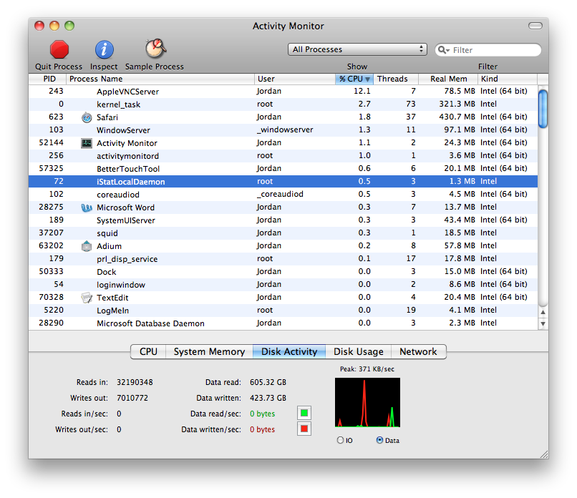This screenshot has height=498, width=577.
Task: Sort by the PID column header
Action: 47,79
